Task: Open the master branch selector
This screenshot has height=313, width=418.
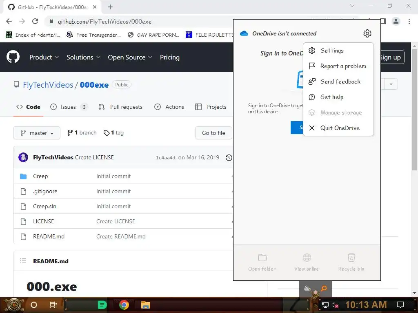Action: pyautogui.click(x=37, y=133)
